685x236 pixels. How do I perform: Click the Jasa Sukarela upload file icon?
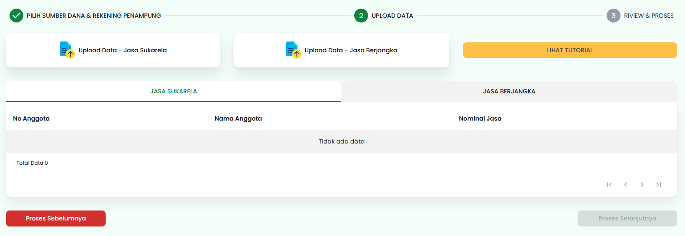tap(67, 50)
